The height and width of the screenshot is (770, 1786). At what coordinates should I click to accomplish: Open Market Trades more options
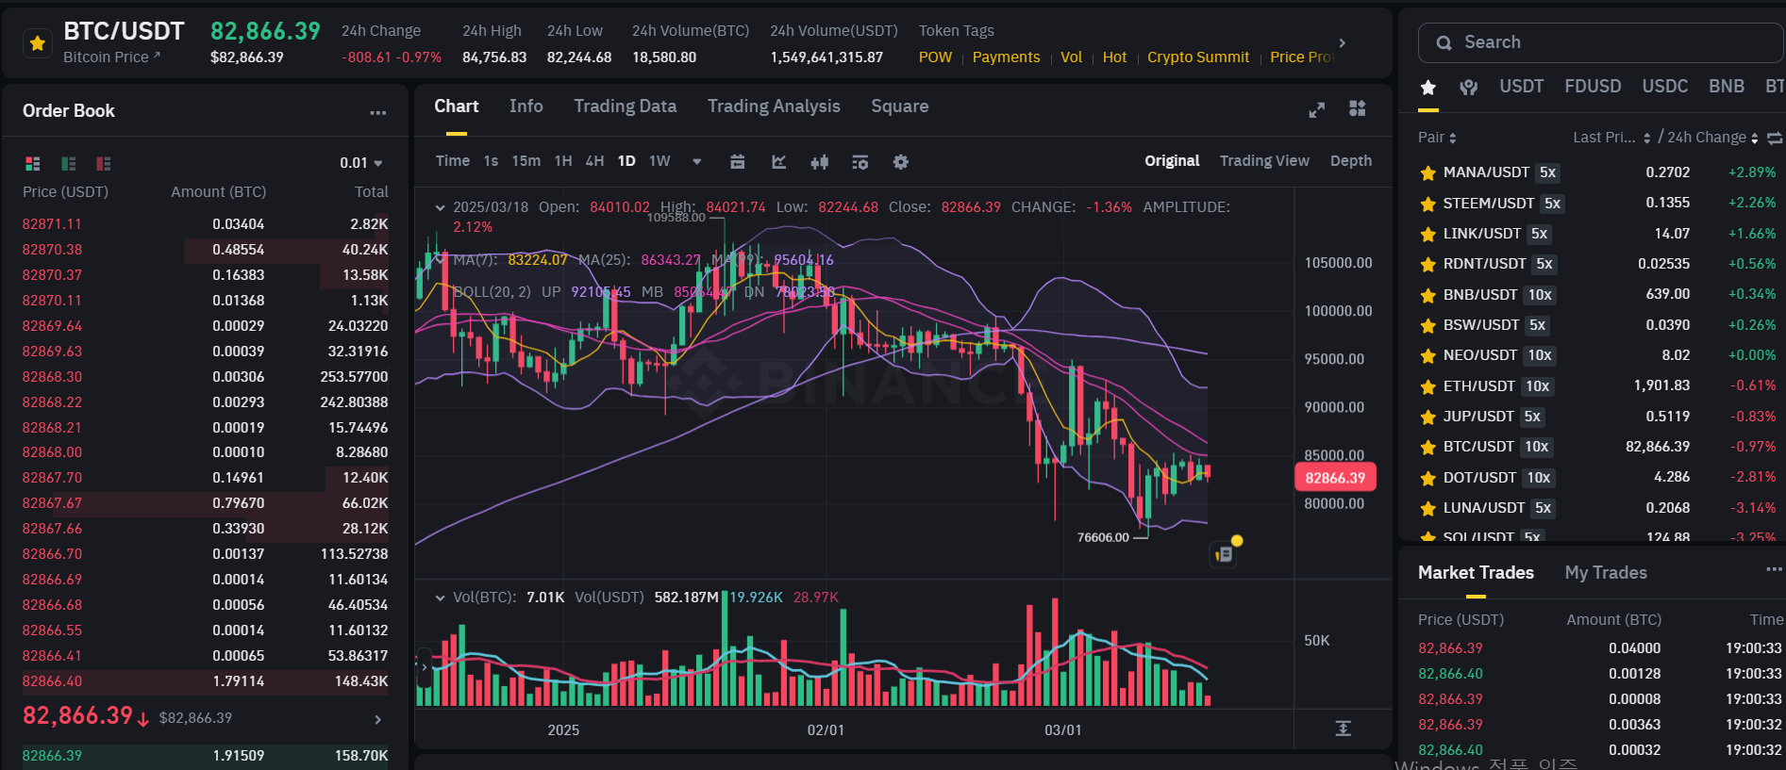tap(1774, 570)
